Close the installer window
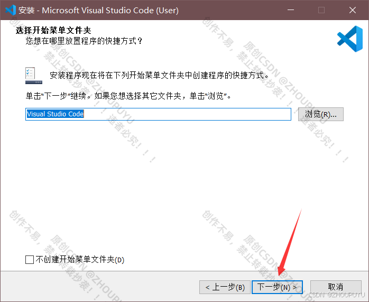The height and width of the screenshot is (302, 369). tap(353, 10)
